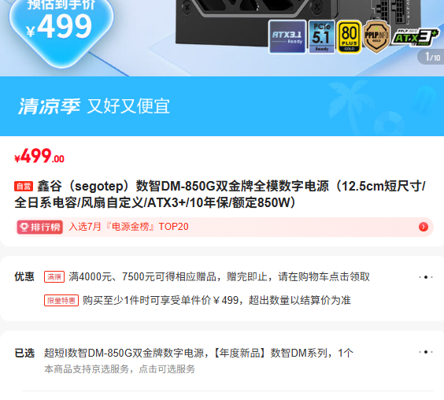444x400 pixels.
Task: Expand promotions with three-dot menu
Action: click(426, 277)
